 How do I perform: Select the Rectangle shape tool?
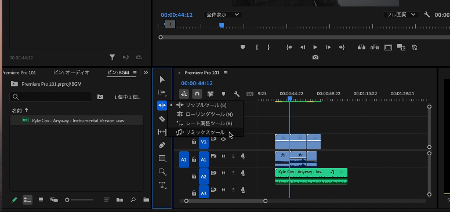pyautogui.click(x=162, y=159)
